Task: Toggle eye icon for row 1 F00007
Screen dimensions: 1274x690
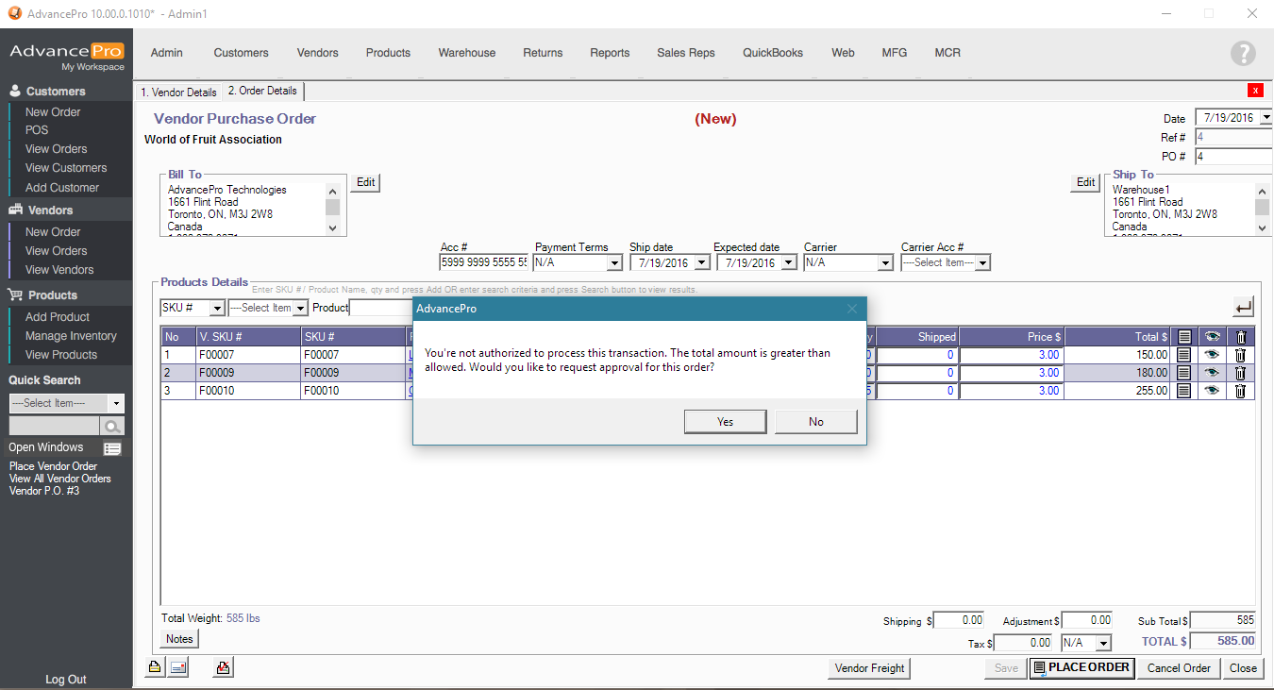Action: (x=1212, y=355)
